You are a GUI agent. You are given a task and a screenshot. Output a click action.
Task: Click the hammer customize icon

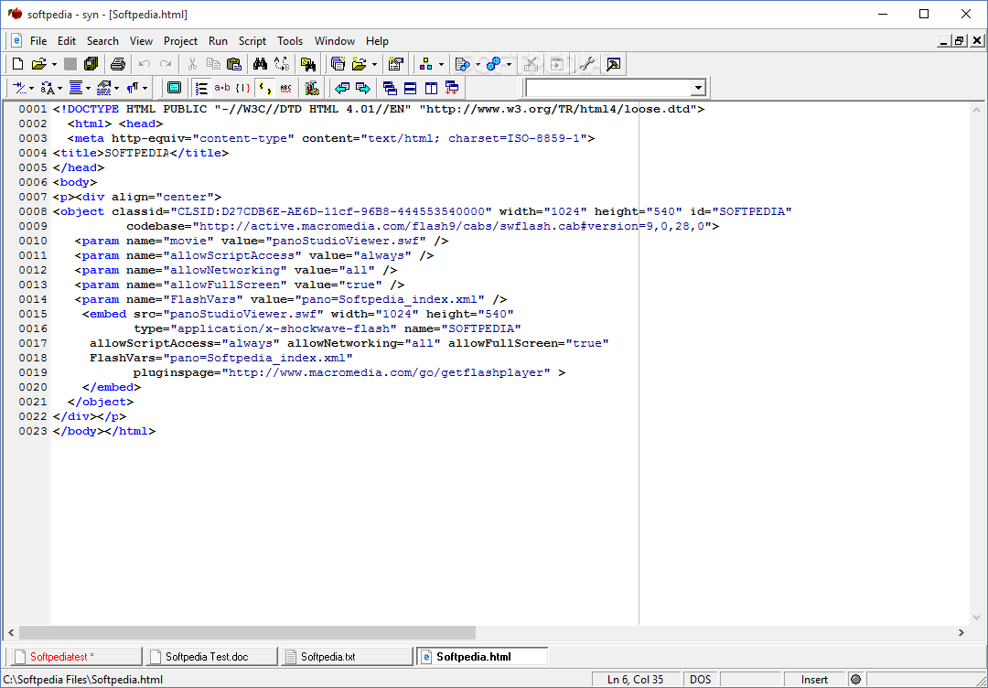(x=613, y=64)
